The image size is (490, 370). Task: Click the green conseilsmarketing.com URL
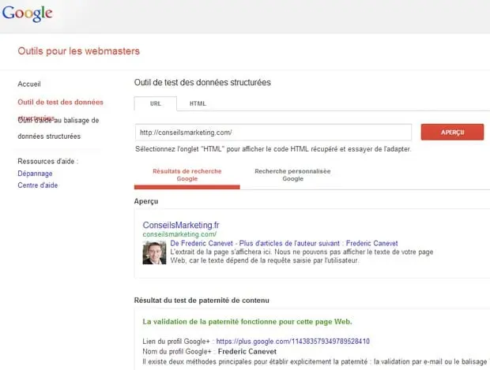tap(179, 234)
